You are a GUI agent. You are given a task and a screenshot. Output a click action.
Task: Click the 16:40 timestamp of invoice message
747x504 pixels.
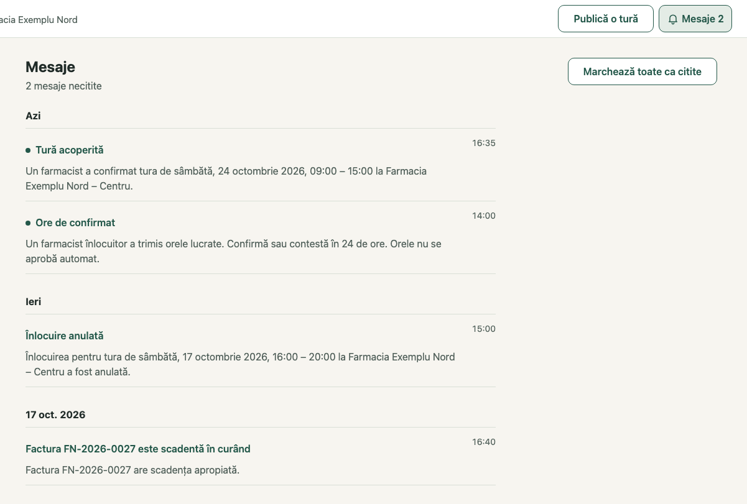484,442
